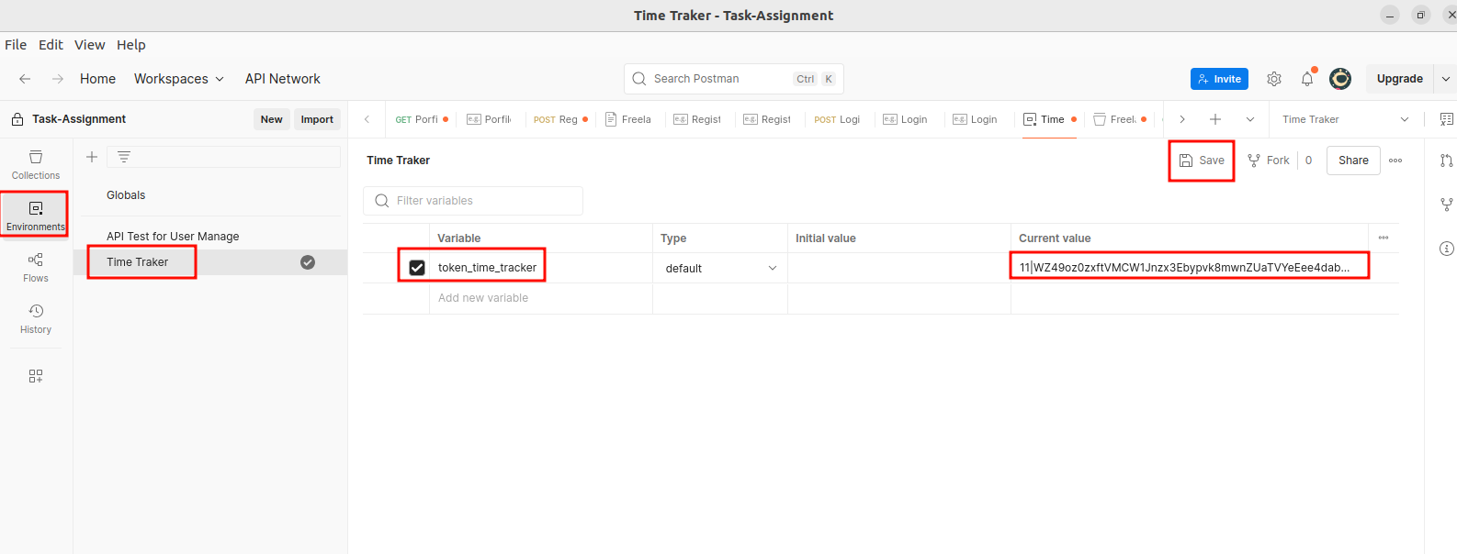Open the History sidebar panel
Screen dimensions: 1457x554
[x=36, y=318]
